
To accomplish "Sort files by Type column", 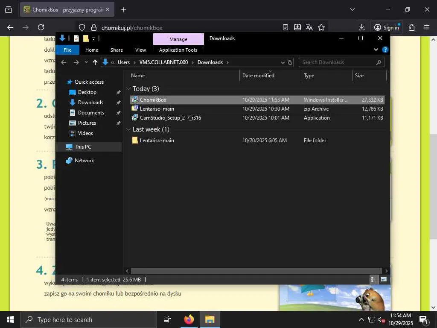I will coord(326,76).
